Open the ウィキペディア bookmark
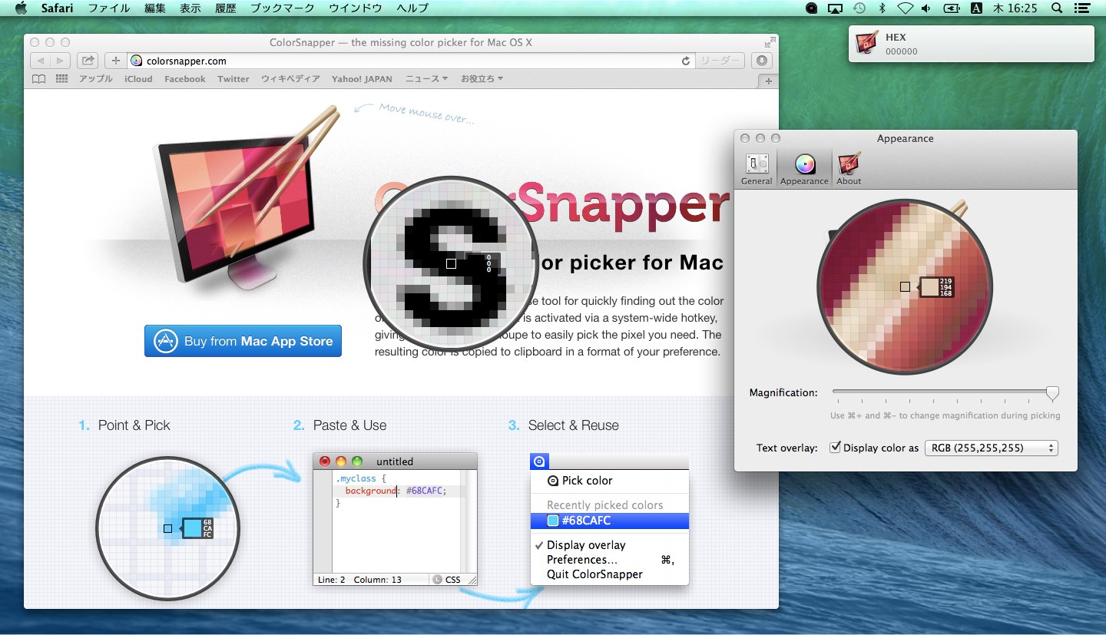The height and width of the screenshot is (635, 1106). click(291, 79)
